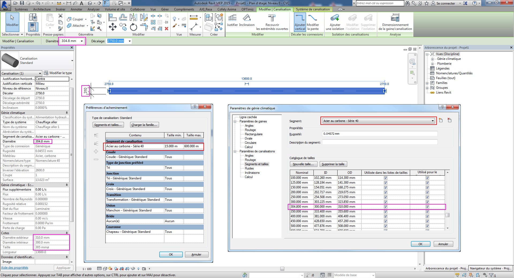Click the Move tool icon in Modifier panel
This screenshot has height=278, width=514.
pos(113,27)
